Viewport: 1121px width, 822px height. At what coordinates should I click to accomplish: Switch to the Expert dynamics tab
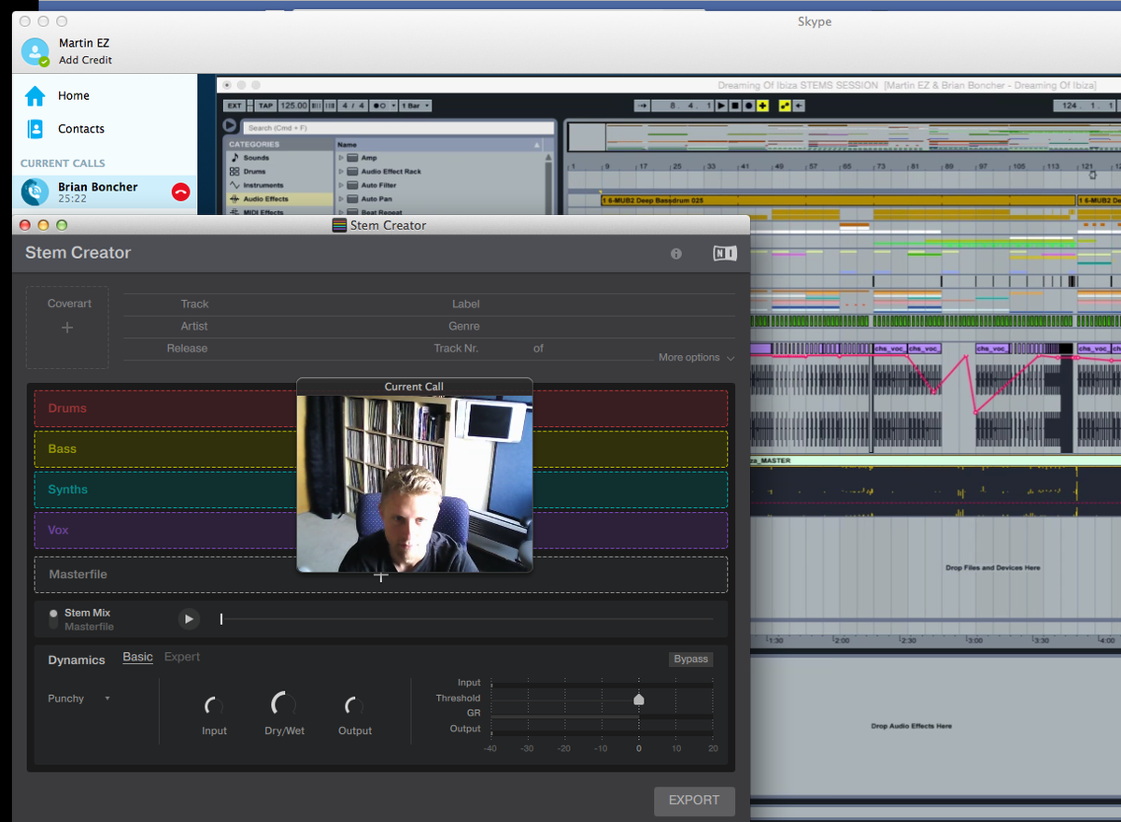click(x=182, y=657)
